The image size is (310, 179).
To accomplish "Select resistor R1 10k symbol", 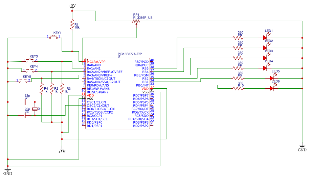I will click(x=72, y=25).
